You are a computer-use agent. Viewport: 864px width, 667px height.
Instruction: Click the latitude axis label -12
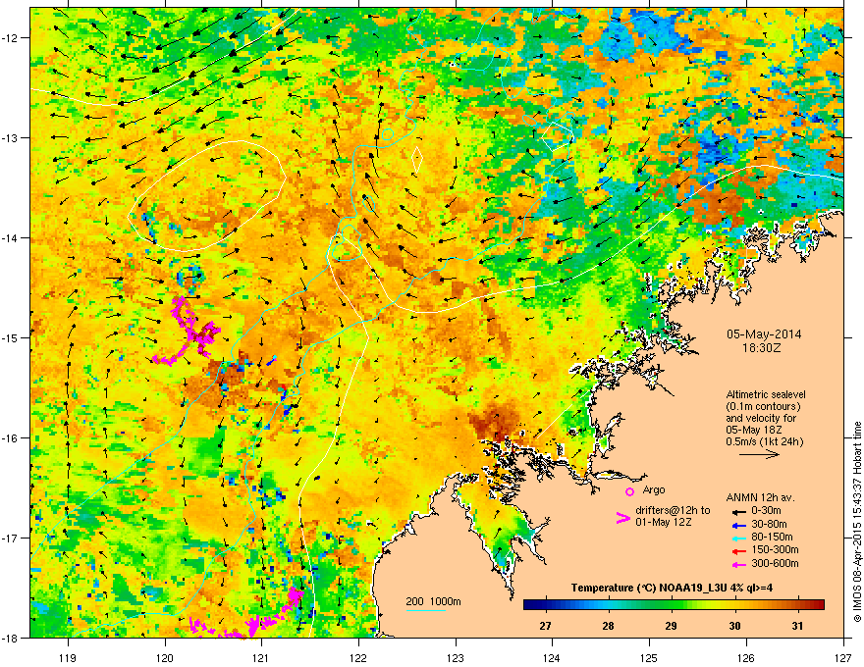click(x=11, y=37)
